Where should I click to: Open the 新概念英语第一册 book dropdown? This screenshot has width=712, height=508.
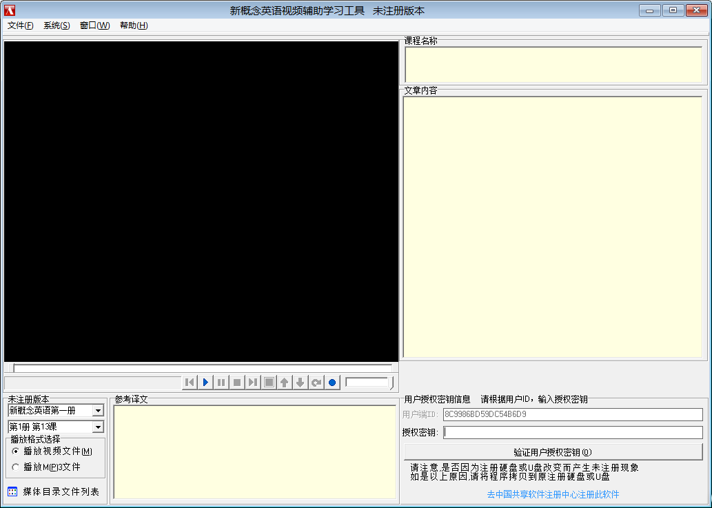[98, 410]
